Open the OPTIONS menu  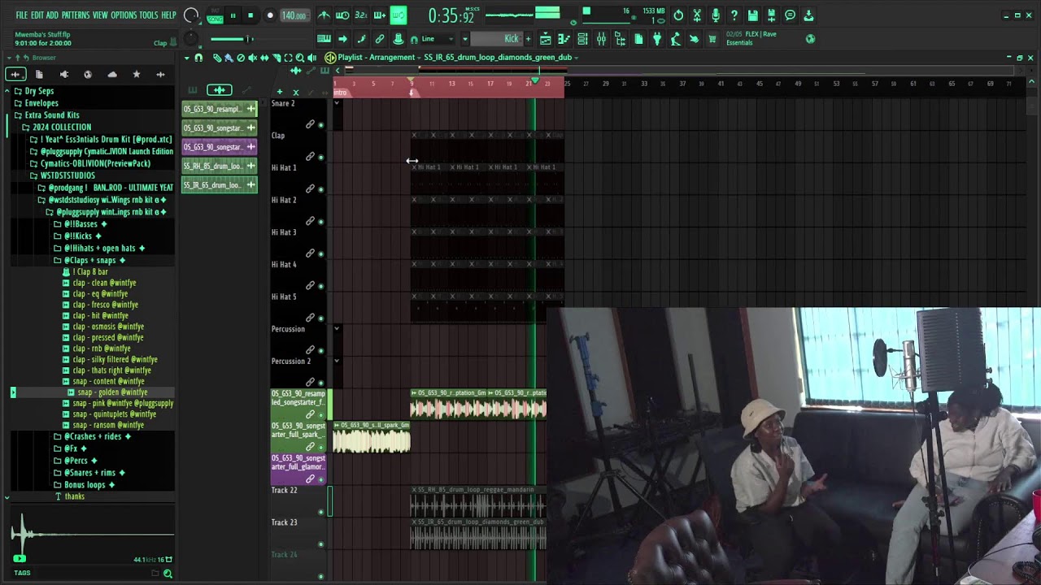tap(124, 15)
